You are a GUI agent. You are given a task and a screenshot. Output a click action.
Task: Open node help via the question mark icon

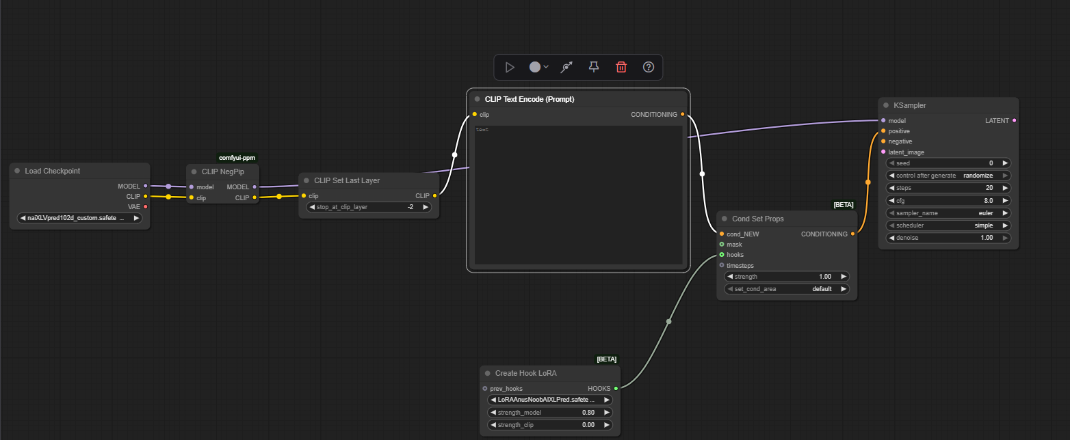[x=649, y=67]
